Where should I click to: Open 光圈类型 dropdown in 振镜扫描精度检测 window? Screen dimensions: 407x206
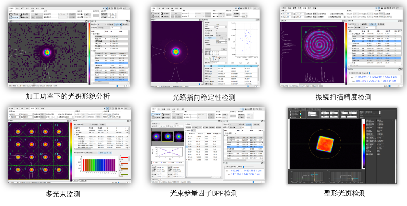[316, 14]
